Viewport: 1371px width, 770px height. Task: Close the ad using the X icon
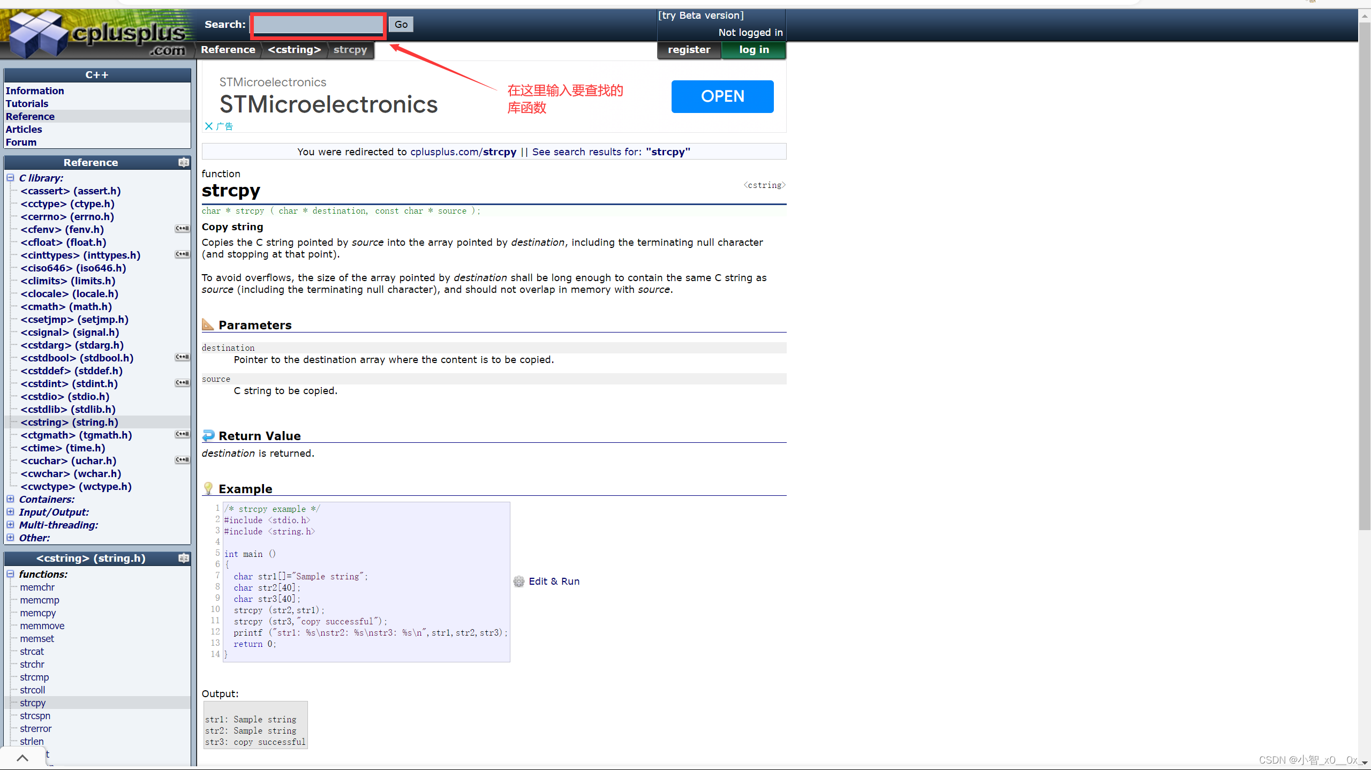209,126
